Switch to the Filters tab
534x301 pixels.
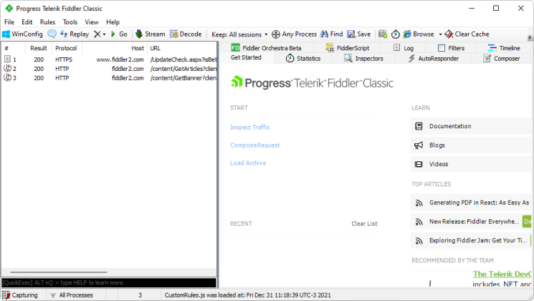click(451, 48)
